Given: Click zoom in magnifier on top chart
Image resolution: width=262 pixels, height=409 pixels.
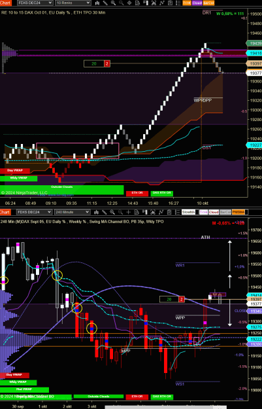Looking at the screenshot, I should point(113,3).
